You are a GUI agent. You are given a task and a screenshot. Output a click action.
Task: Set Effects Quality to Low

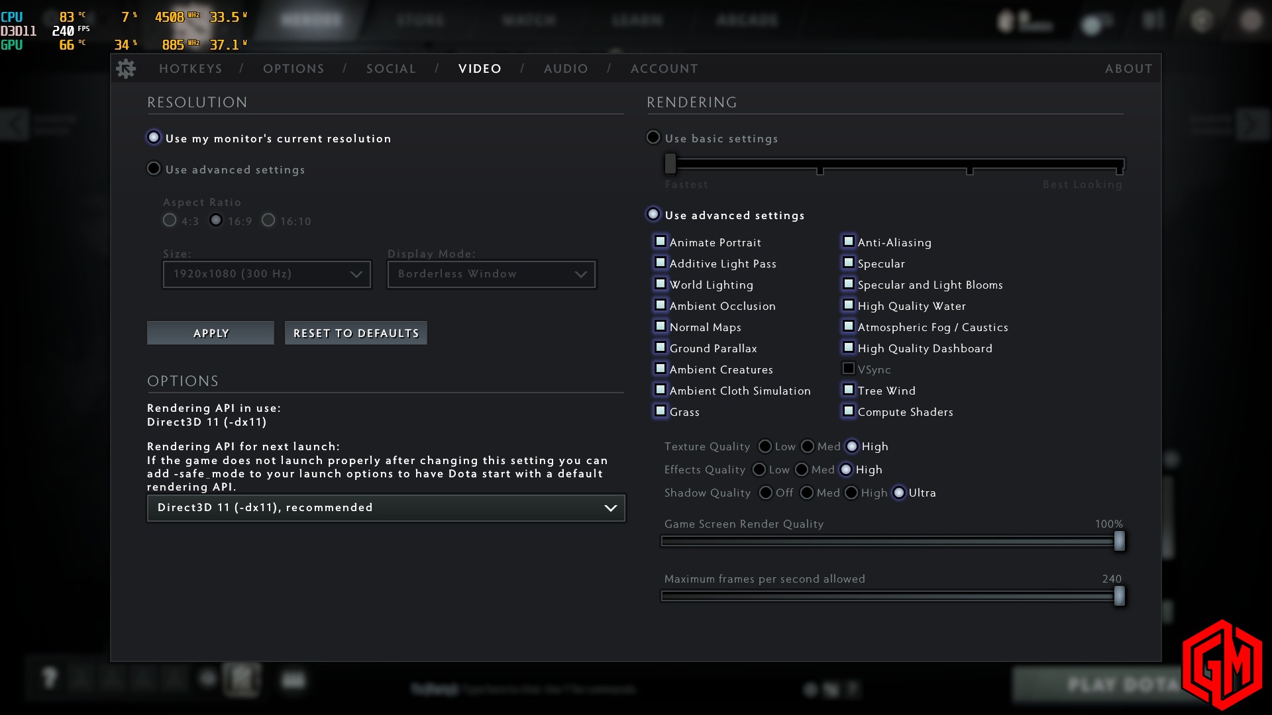(x=760, y=469)
